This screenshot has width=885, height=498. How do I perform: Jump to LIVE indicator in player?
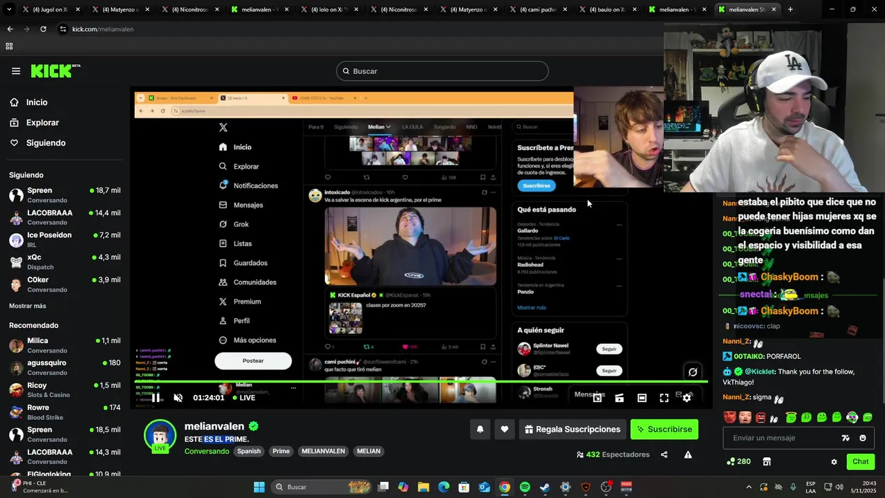[243, 398]
